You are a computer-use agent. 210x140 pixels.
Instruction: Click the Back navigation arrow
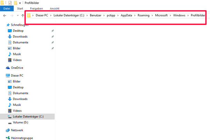(5, 16)
